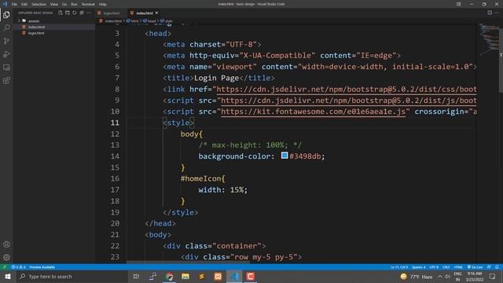
Task: Open File Explorer from the taskbar
Action: click(x=185, y=276)
